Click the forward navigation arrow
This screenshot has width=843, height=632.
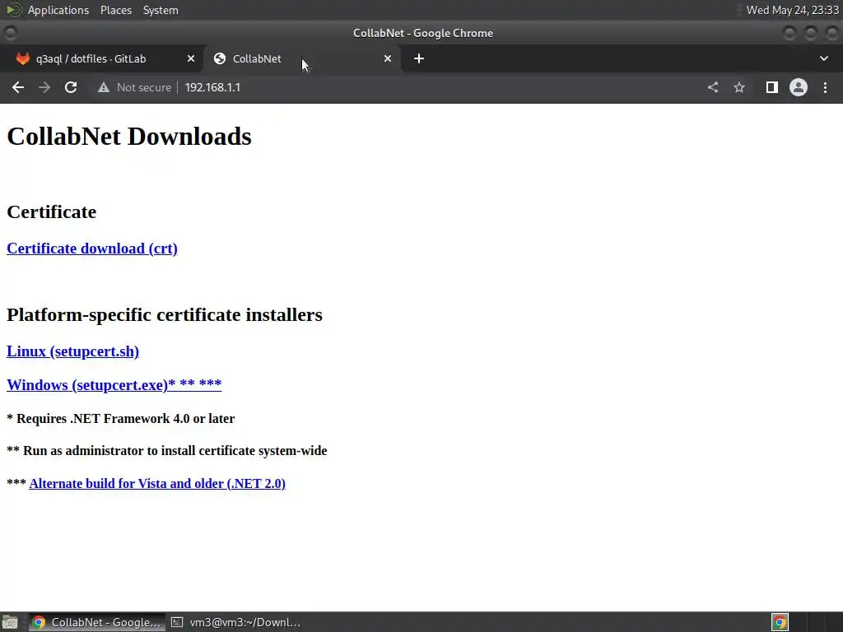pos(44,87)
